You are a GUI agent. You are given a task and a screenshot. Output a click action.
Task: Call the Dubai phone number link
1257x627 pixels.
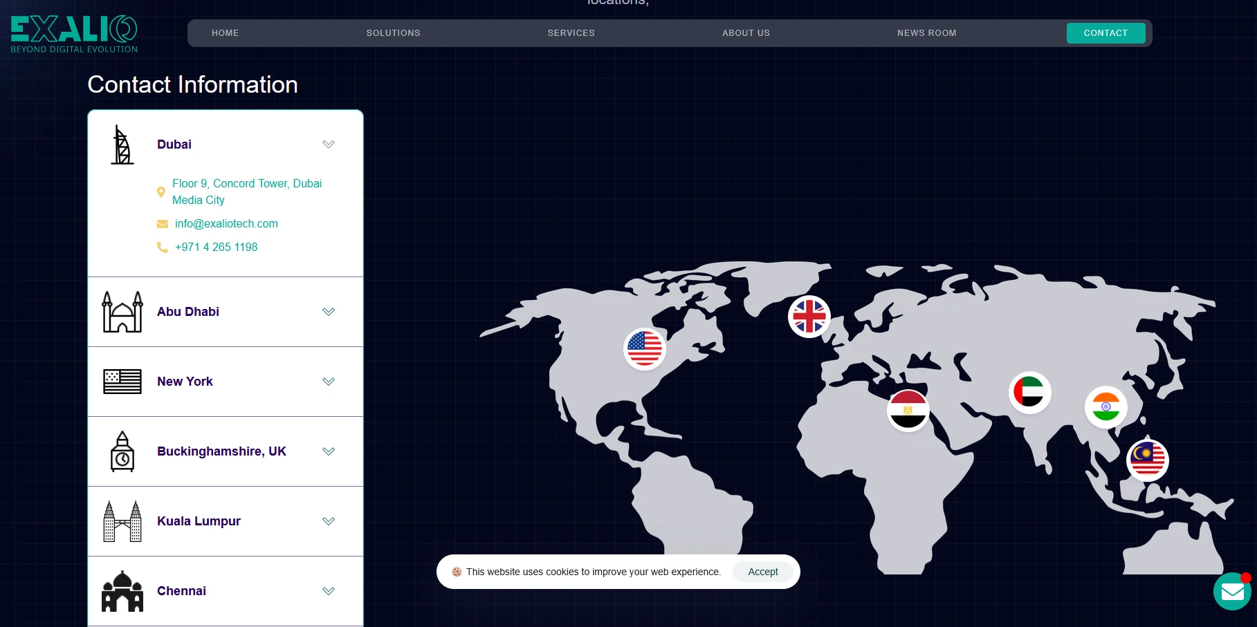click(x=216, y=247)
